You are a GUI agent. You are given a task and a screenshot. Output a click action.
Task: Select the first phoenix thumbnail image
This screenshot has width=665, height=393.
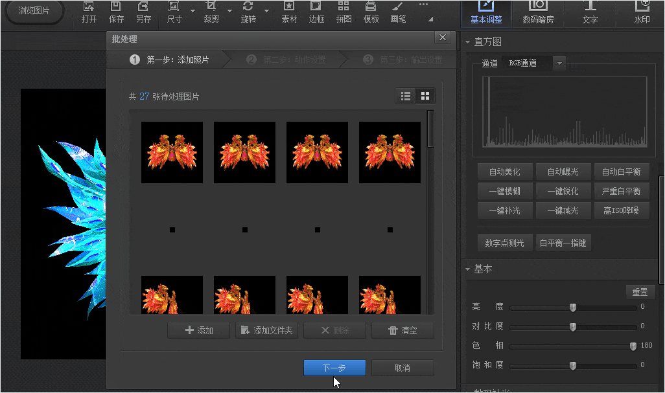(x=172, y=153)
